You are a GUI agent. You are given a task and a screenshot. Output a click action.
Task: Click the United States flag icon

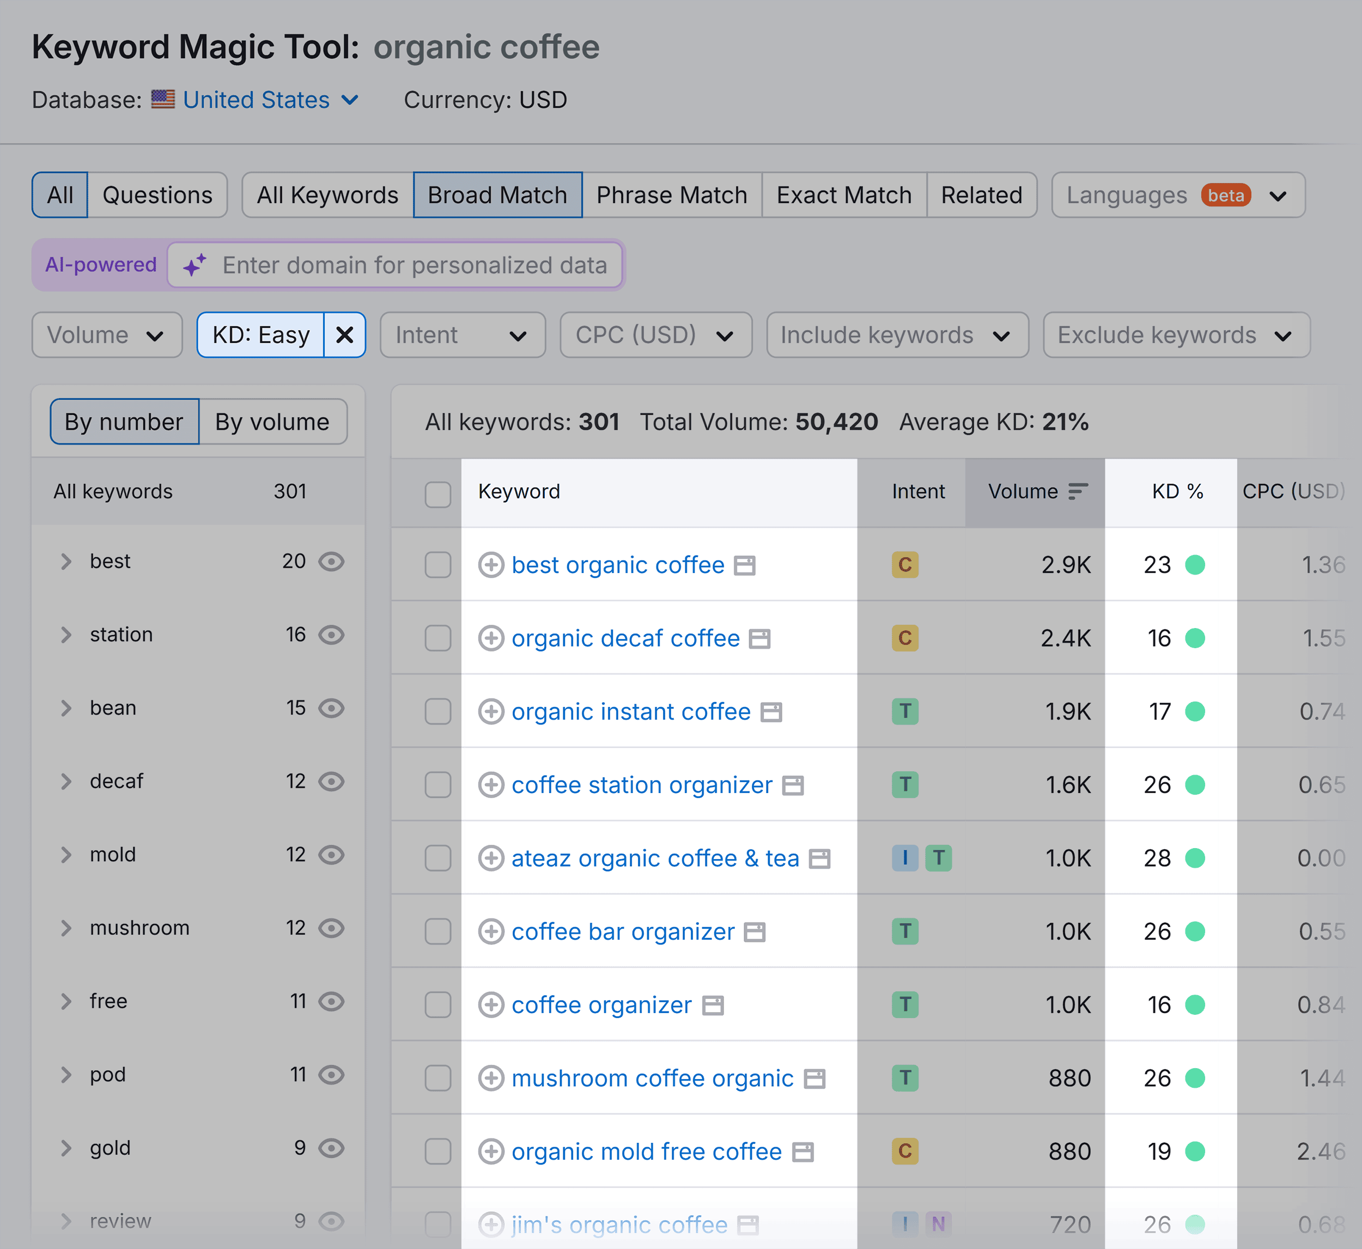[163, 99]
